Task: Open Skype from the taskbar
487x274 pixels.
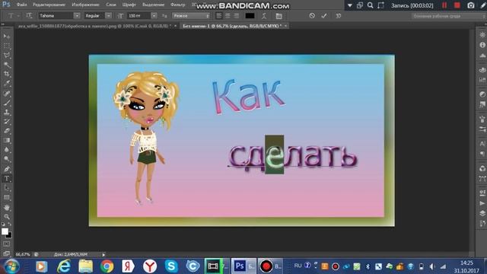Action: pos(171,266)
